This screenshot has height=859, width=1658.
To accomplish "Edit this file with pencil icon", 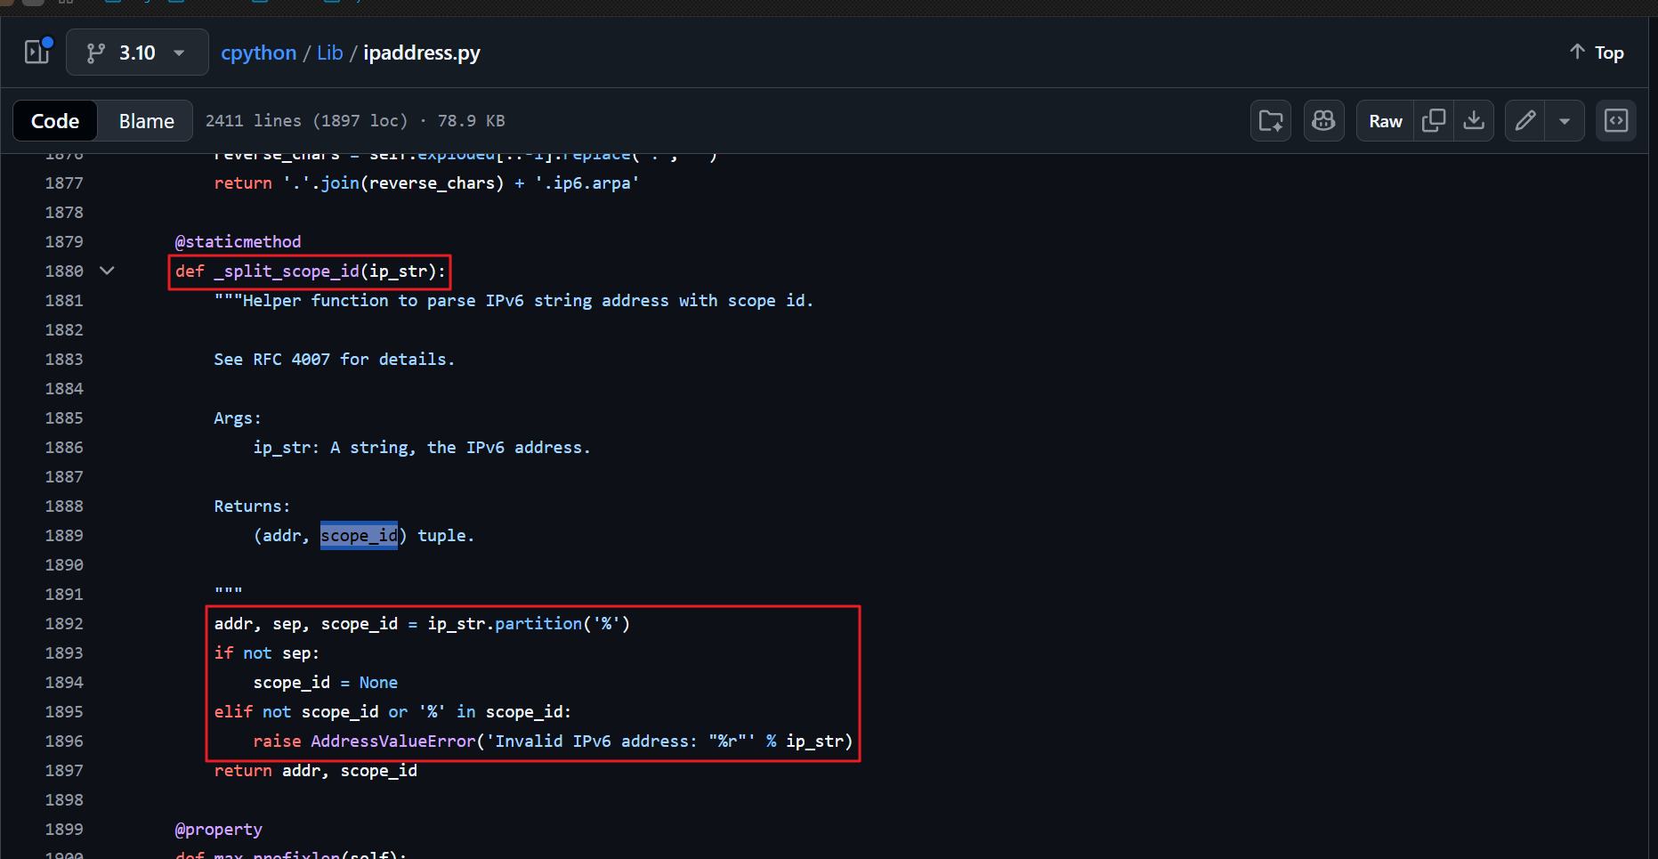I will pyautogui.click(x=1525, y=121).
